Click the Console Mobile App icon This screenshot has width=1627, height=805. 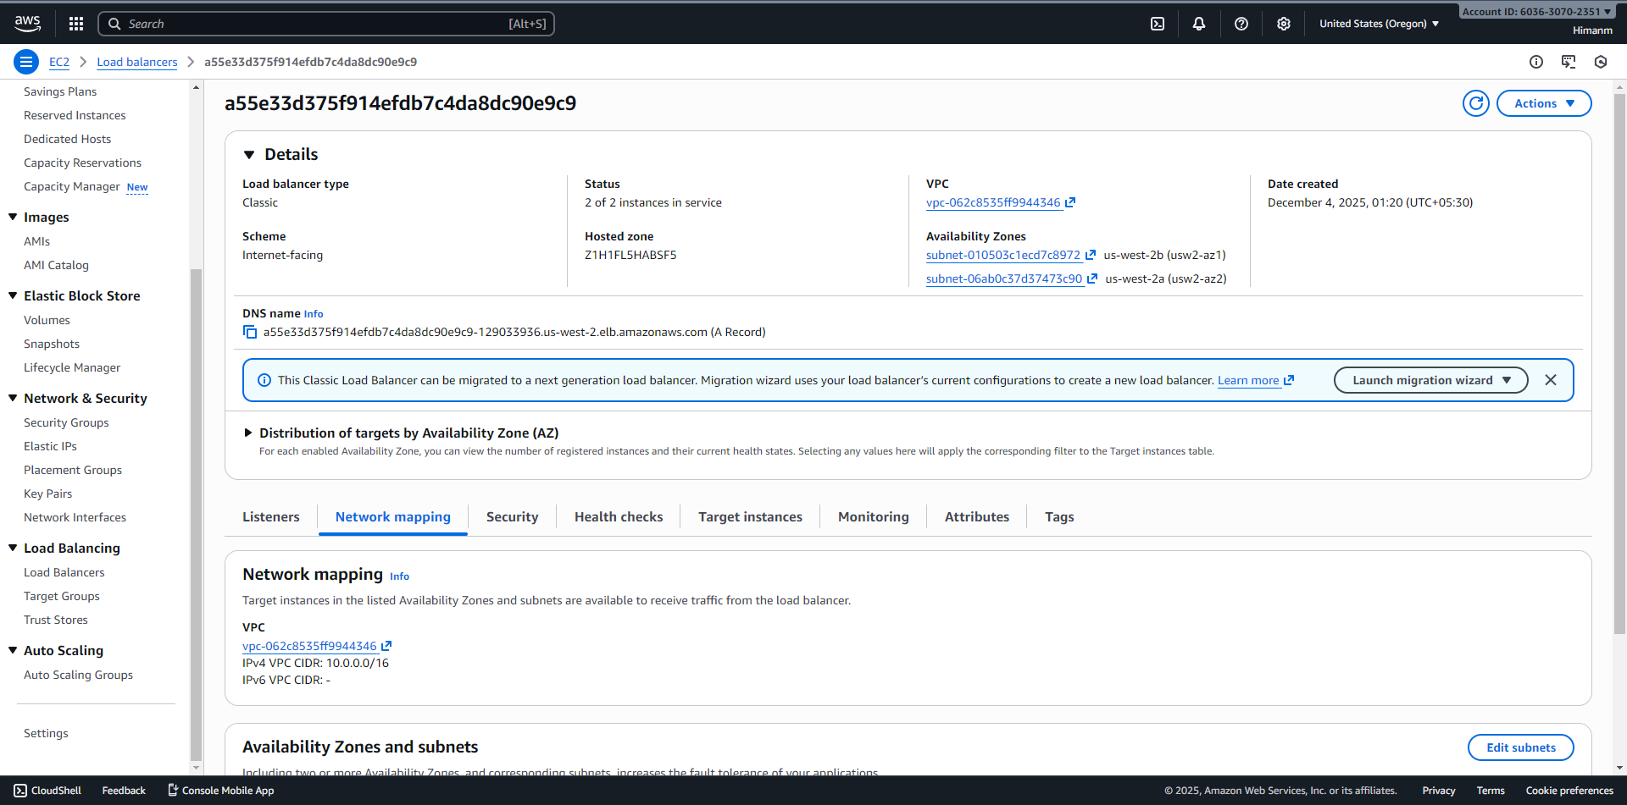[x=171, y=790]
